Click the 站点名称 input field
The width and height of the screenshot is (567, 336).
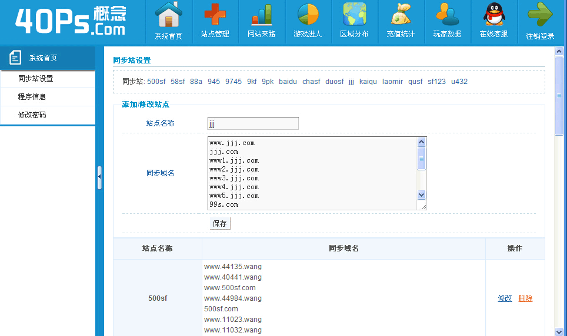[x=253, y=123]
